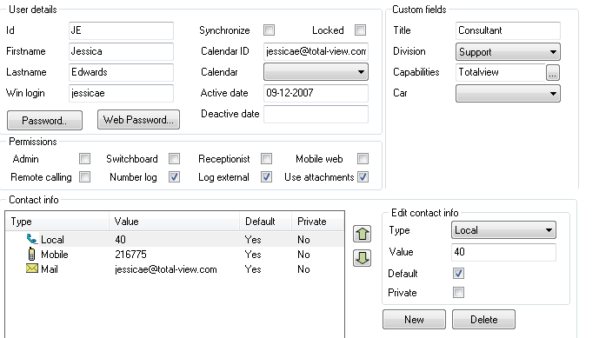Click the New contact info button
Image resolution: width=599 pixels, height=338 pixels.
414,319
